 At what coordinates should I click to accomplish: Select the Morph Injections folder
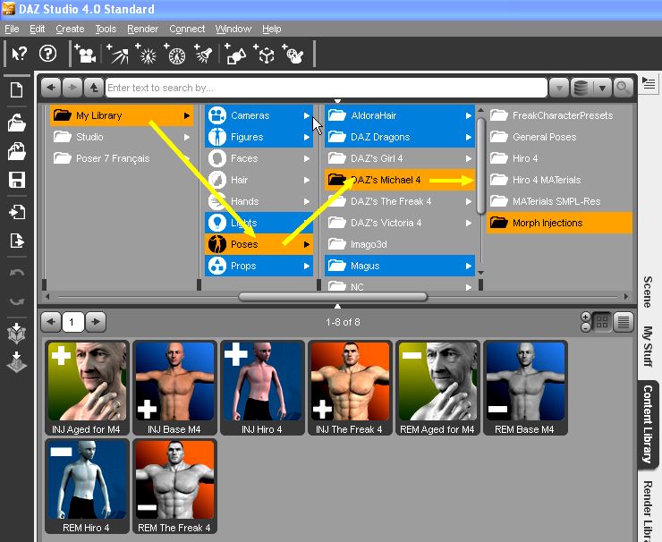(x=559, y=223)
